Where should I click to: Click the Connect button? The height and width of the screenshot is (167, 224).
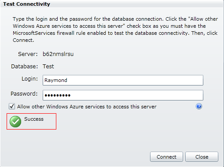pyautogui.click(x=166, y=157)
